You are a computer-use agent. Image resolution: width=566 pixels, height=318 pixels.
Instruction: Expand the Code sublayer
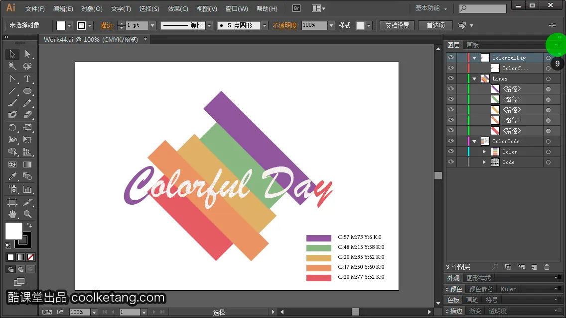coord(484,162)
